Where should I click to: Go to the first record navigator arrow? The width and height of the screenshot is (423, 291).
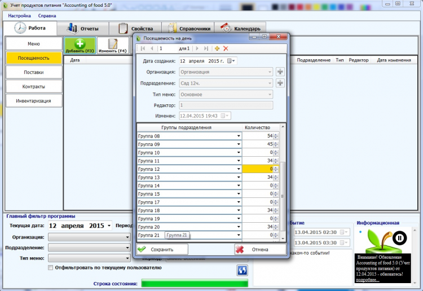coord(143,48)
